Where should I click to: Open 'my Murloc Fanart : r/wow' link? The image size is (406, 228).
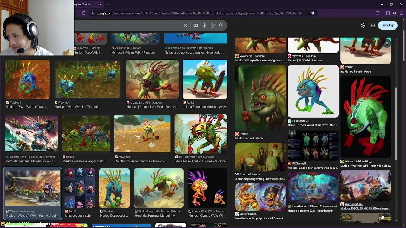click(356, 72)
